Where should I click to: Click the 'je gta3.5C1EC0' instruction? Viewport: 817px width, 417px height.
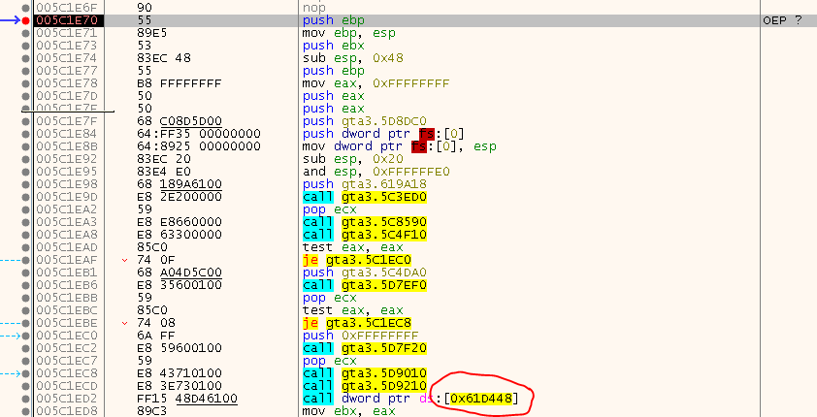[x=357, y=260]
